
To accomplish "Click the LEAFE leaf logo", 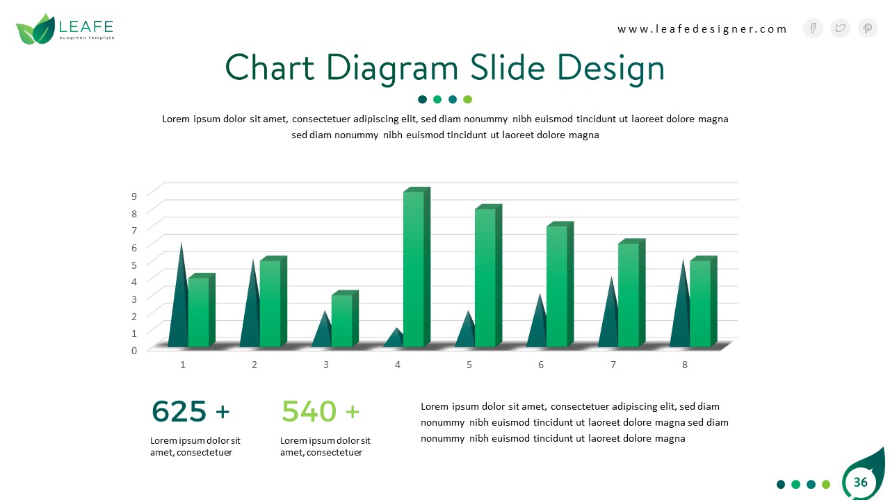I will pyautogui.click(x=35, y=29).
